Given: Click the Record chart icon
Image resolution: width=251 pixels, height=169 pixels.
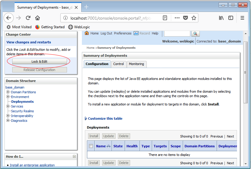Looking at the screenshot, I should 136,33.
